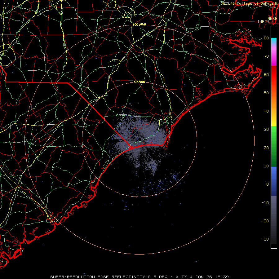279x279 pixels.
Task: Click the cyan segment of reflectivity colorbar
Action: (274, 41)
